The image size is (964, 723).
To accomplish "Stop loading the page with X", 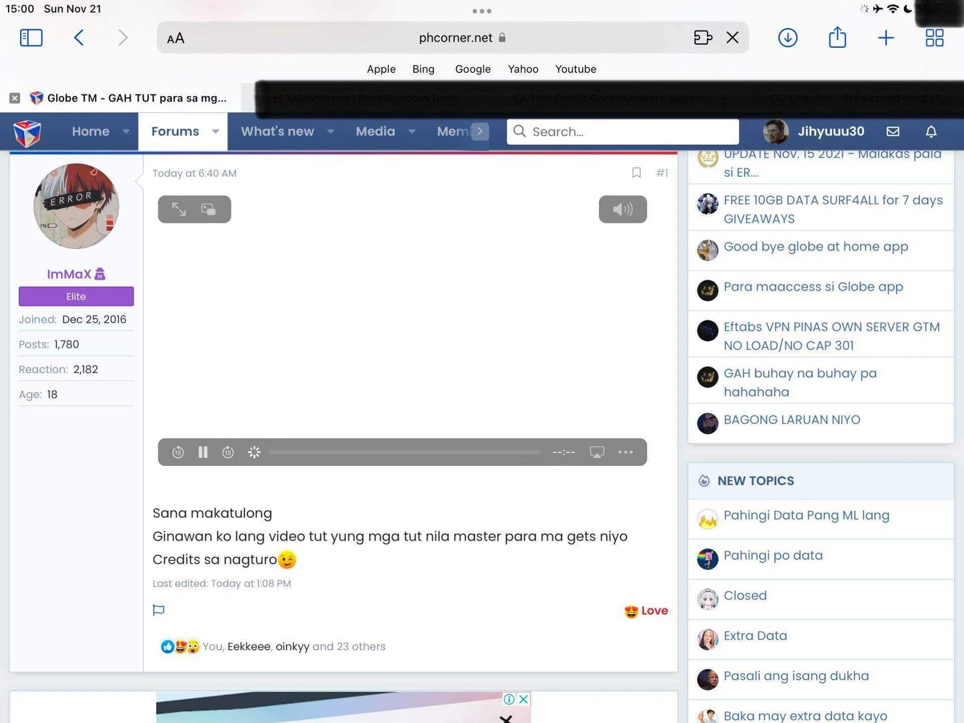I will pos(733,38).
